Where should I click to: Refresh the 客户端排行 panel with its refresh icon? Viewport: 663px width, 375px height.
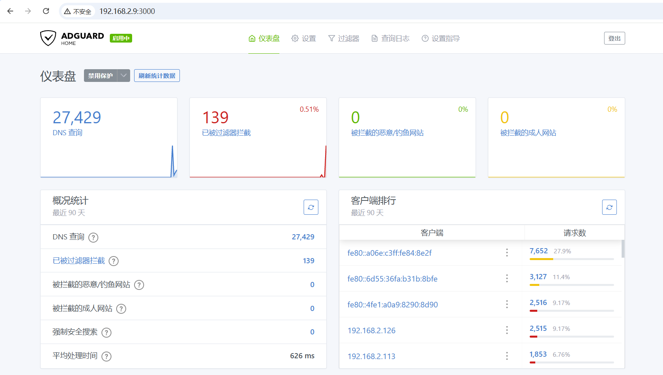click(609, 207)
